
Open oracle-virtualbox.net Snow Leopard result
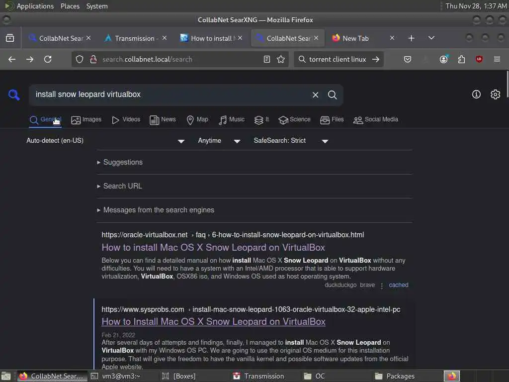pos(213,248)
